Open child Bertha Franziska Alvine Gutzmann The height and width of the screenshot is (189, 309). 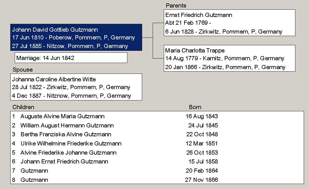(x=66, y=135)
